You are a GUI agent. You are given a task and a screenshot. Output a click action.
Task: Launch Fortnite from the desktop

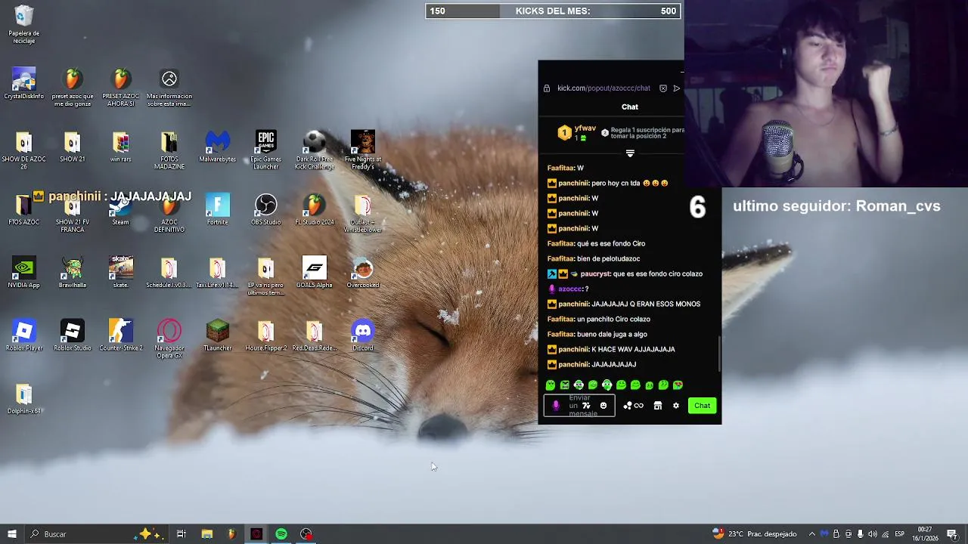pos(218,209)
